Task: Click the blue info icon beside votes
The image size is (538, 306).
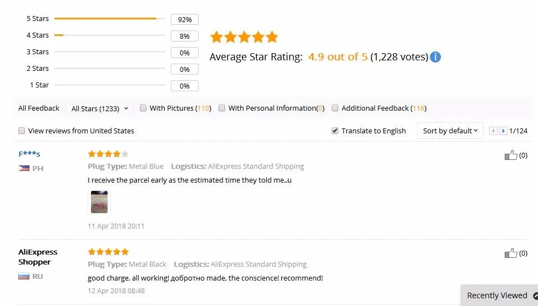Action: click(x=435, y=57)
